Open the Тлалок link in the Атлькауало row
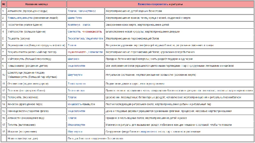This screenshot has height=143, width=255. (72, 11)
